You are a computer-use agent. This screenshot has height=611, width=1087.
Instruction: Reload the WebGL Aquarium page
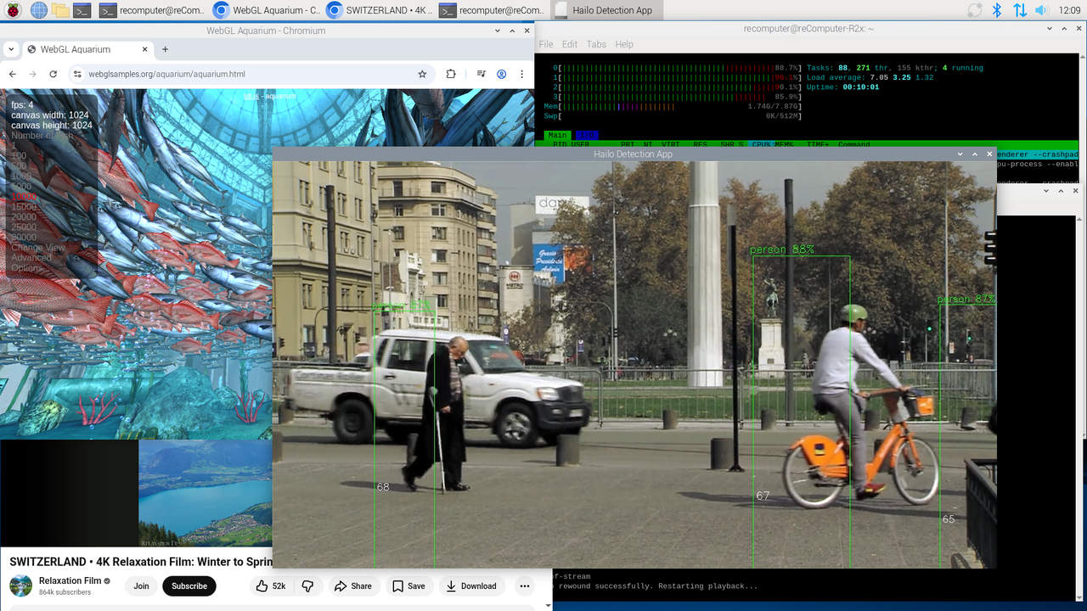(x=53, y=74)
